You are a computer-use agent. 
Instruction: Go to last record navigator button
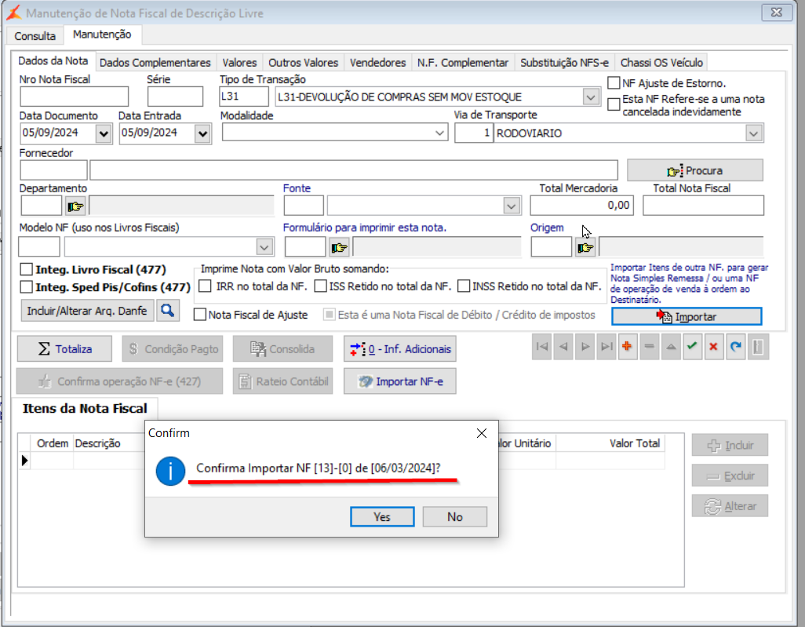[606, 347]
